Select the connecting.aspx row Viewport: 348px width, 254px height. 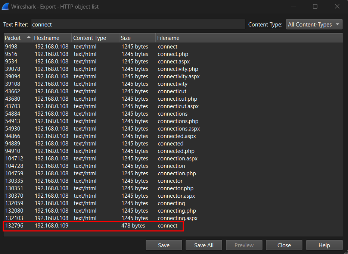(173, 218)
